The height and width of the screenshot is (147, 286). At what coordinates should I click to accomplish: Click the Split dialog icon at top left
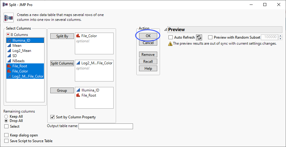pos(8,18)
